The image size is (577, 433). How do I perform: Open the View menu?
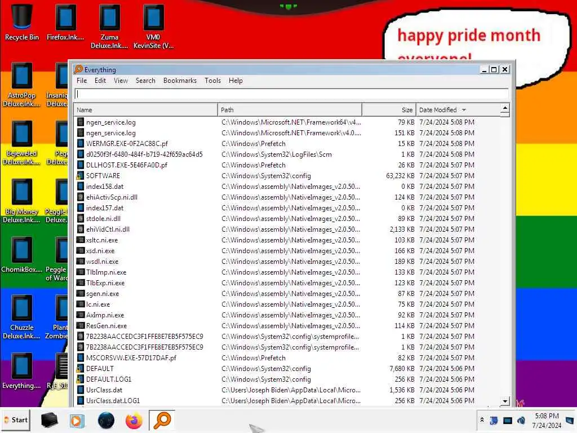(x=121, y=81)
